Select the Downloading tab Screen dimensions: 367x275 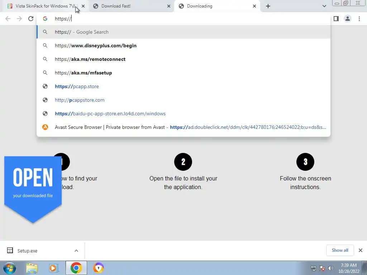[x=217, y=6]
